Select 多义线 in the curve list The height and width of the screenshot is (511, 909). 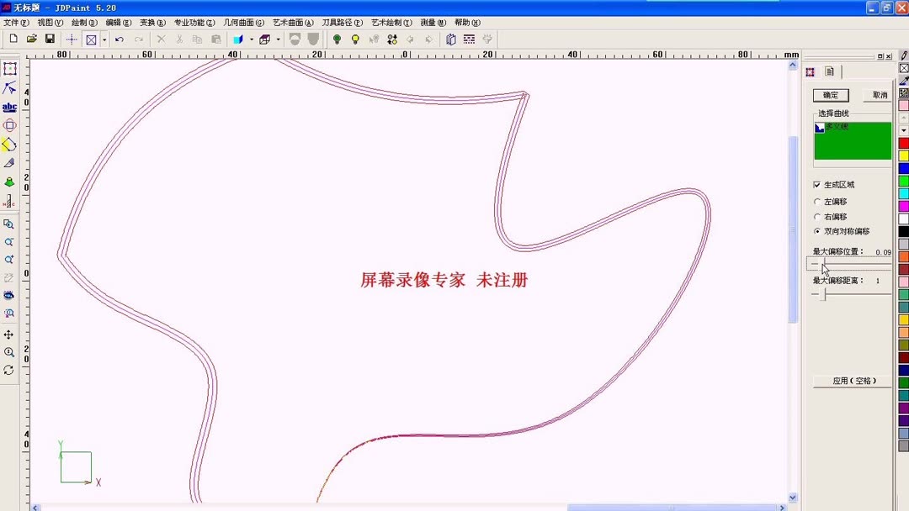[837, 128]
